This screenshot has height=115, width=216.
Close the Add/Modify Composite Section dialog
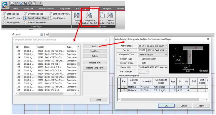click(208, 39)
